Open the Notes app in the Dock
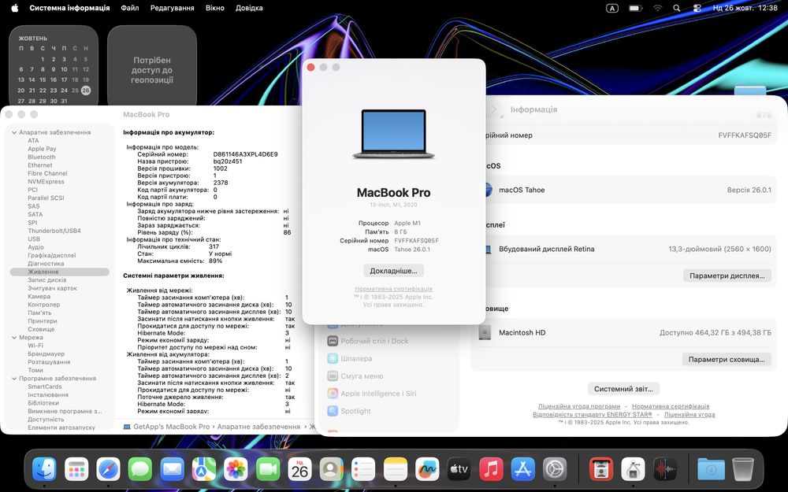The width and height of the screenshot is (788, 492). pyautogui.click(x=396, y=469)
